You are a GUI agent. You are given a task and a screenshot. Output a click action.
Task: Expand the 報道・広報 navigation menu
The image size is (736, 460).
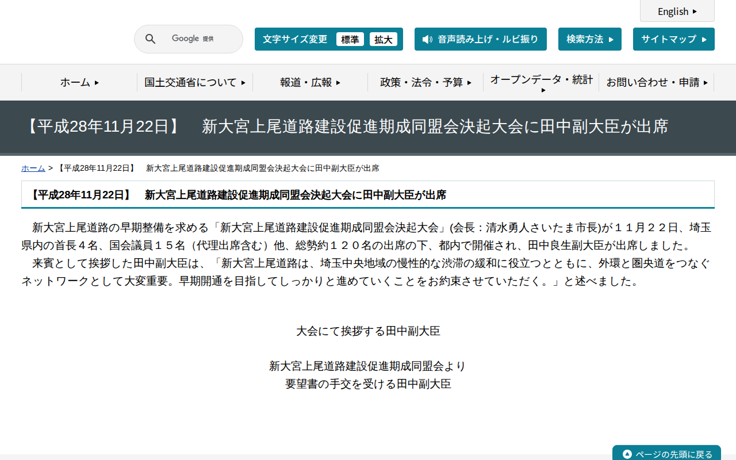point(308,82)
